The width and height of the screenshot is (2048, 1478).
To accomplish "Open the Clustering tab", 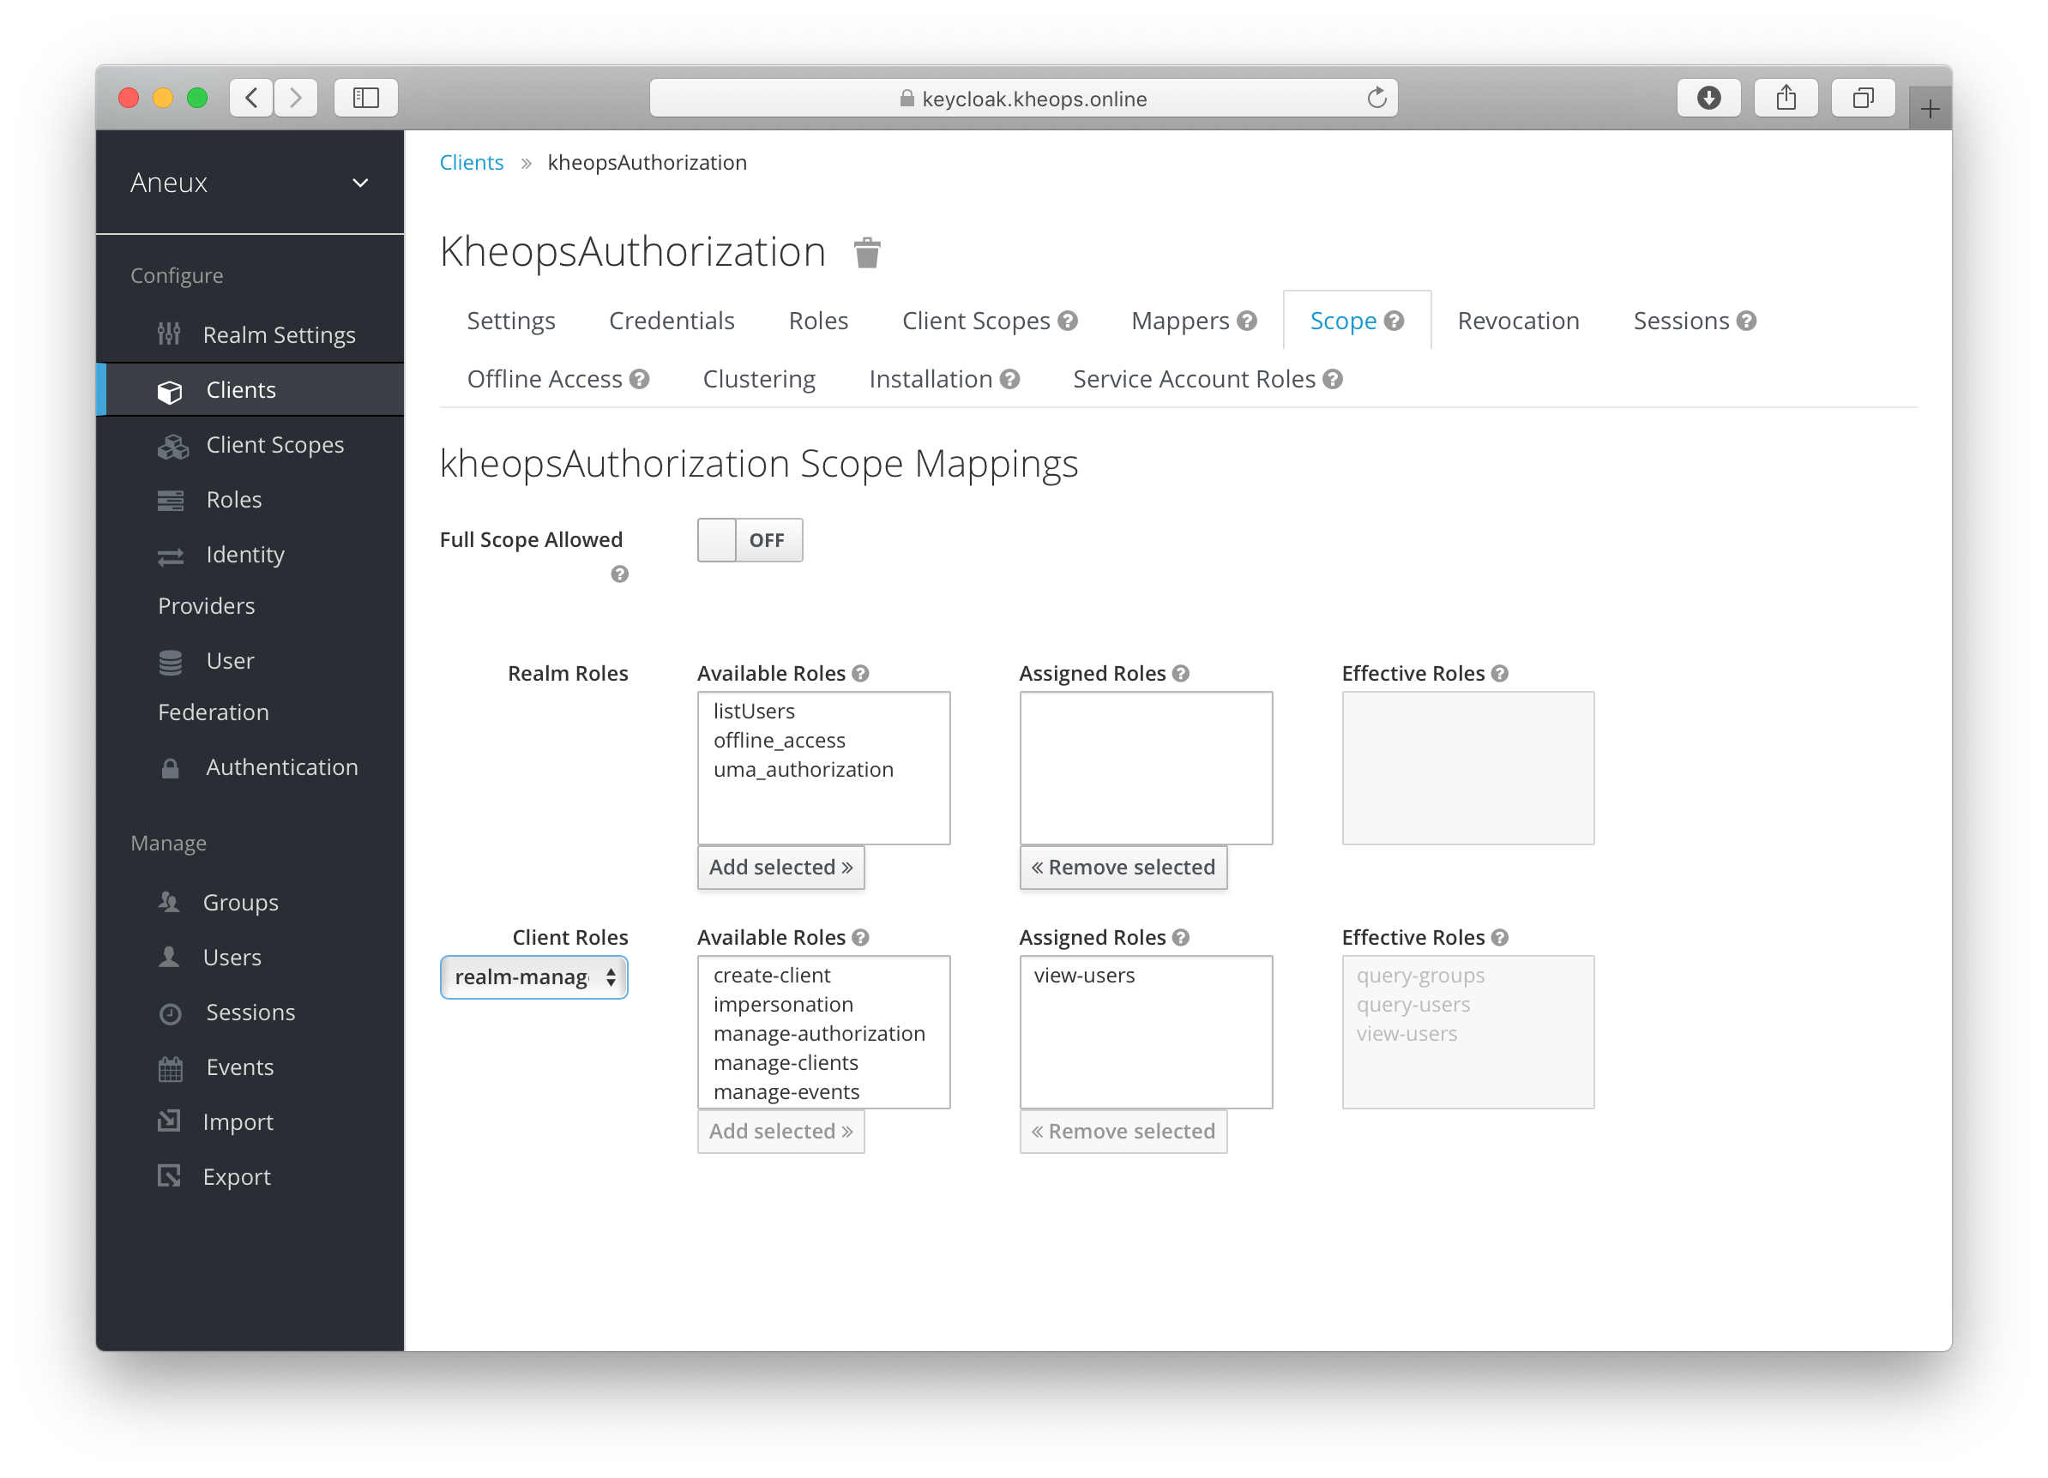I will (x=758, y=380).
